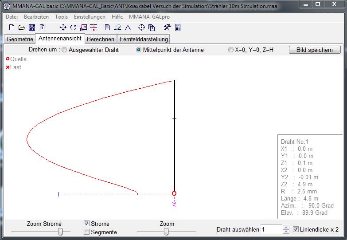Click the scale/resize antenna icon
347x240 pixels.
tap(83, 28)
